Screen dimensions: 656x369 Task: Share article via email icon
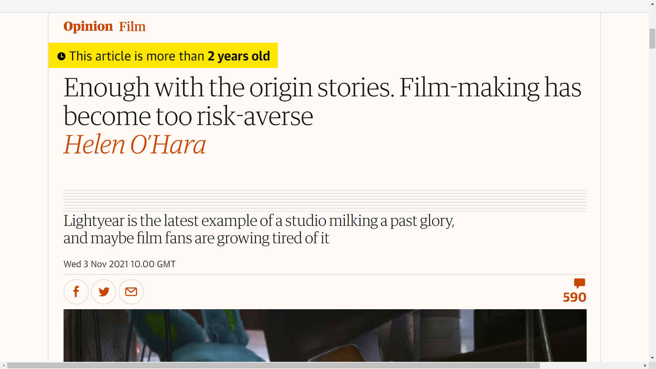coord(131,292)
